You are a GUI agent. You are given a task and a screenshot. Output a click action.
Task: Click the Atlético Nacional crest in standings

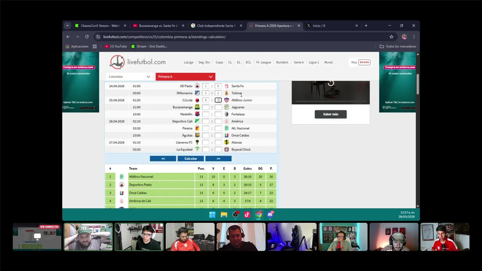click(x=122, y=177)
